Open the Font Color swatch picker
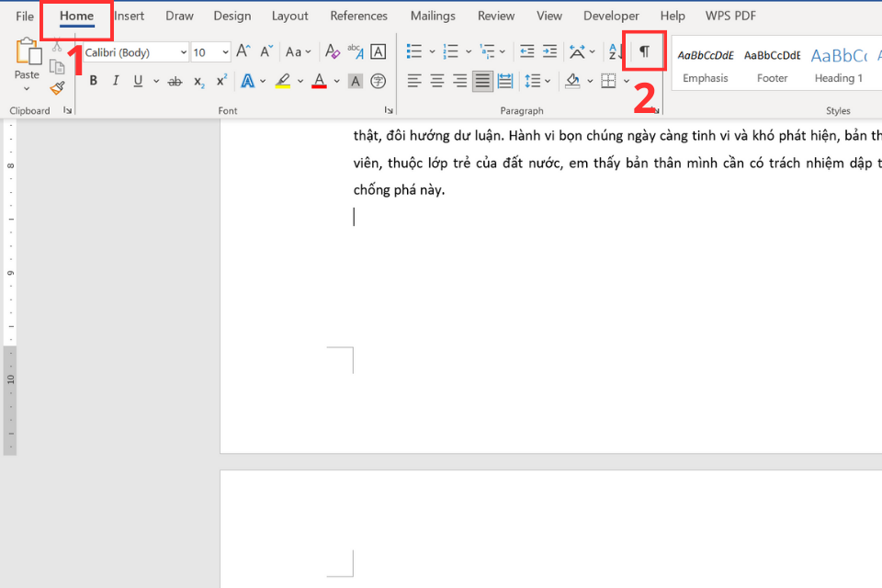 336,81
